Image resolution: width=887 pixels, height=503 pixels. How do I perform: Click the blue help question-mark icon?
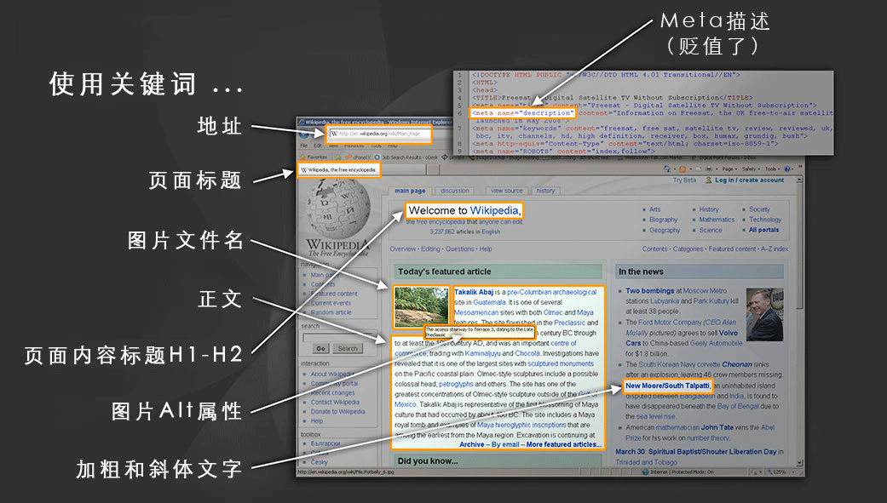click(x=786, y=169)
